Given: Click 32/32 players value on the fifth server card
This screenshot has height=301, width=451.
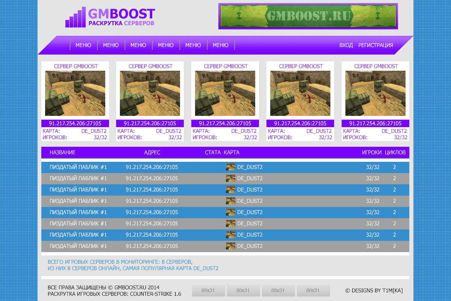Looking at the screenshot, I should 401,137.
